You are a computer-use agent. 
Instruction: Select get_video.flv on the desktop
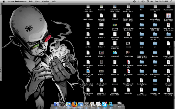(128, 71)
